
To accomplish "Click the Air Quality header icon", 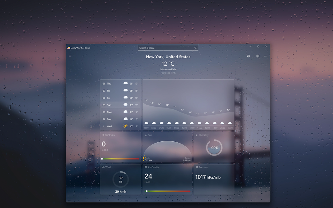I will coord(146,167).
